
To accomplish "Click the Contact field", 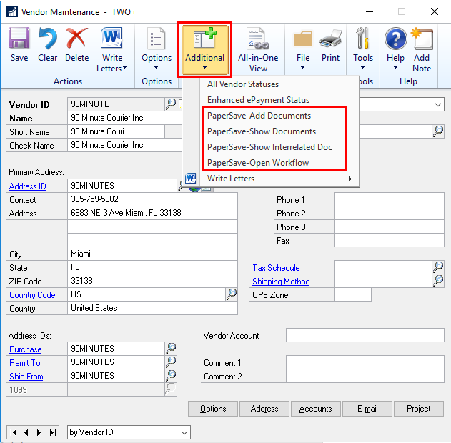I will (152, 199).
